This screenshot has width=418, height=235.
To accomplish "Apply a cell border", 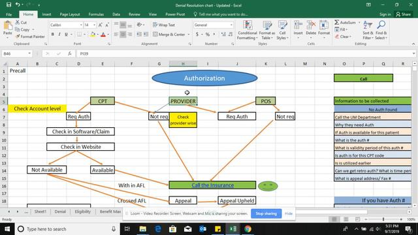I will coord(80,35).
